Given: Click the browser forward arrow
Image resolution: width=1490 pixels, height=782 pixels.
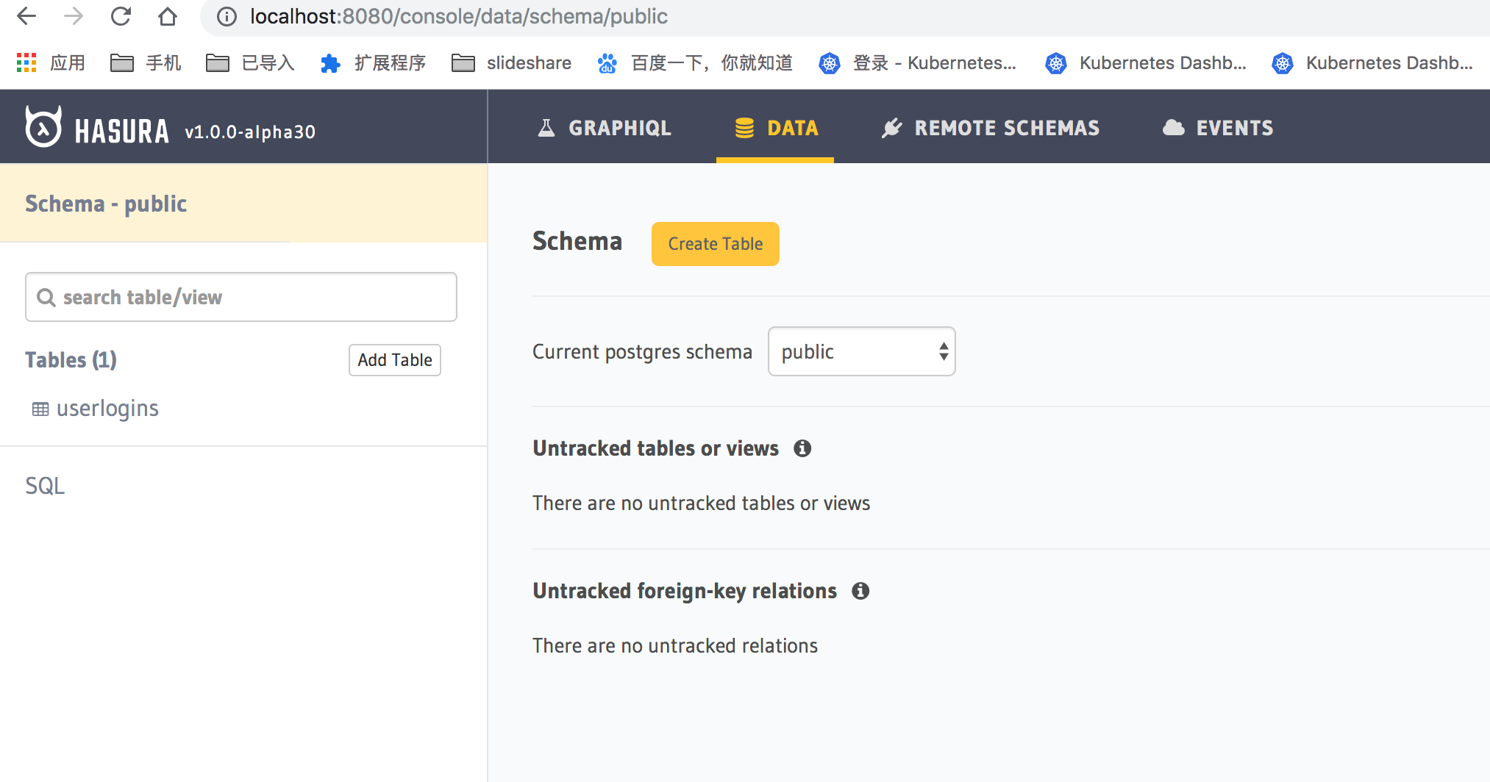Looking at the screenshot, I should (x=74, y=16).
